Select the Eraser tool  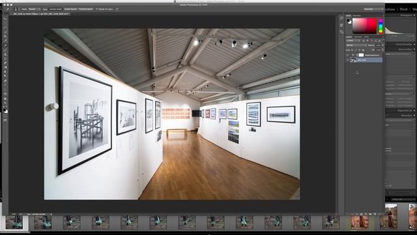[5, 63]
